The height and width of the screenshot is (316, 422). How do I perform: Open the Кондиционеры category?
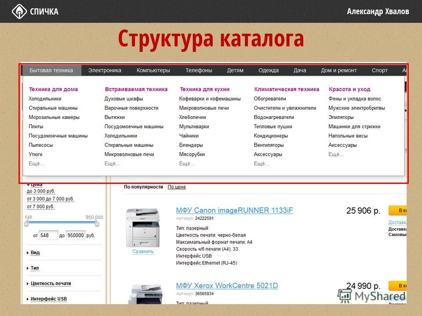[271, 136]
